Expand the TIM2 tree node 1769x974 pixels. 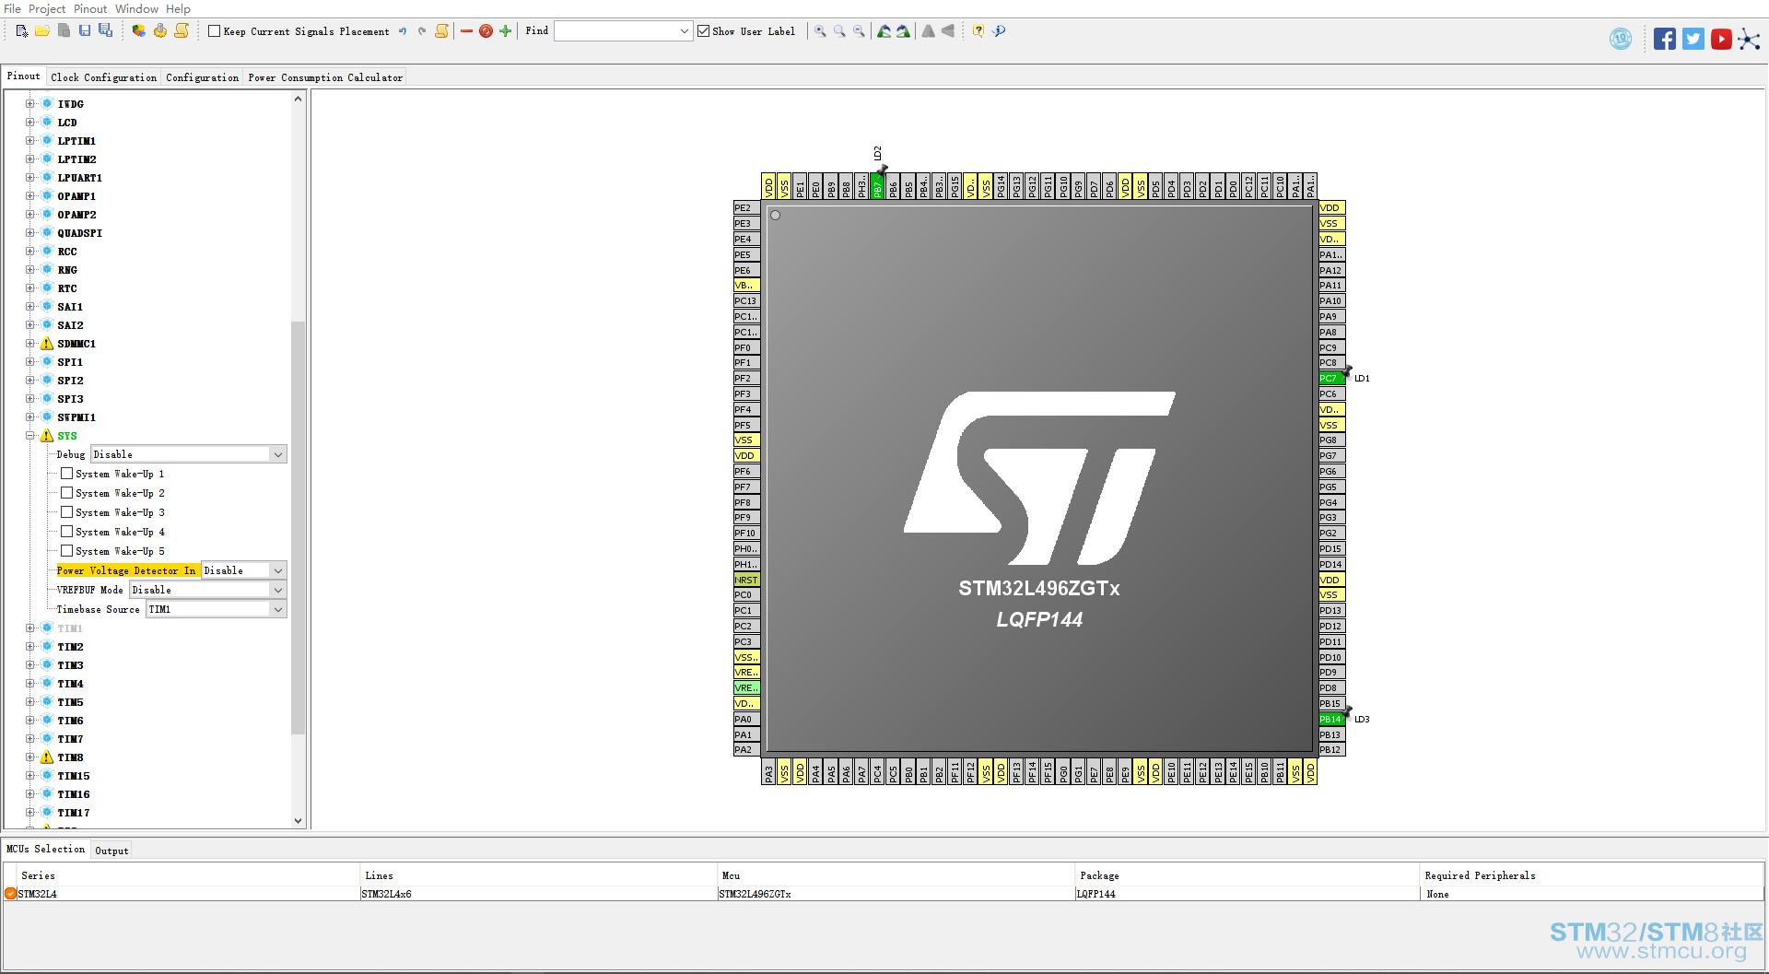pos(30,647)
